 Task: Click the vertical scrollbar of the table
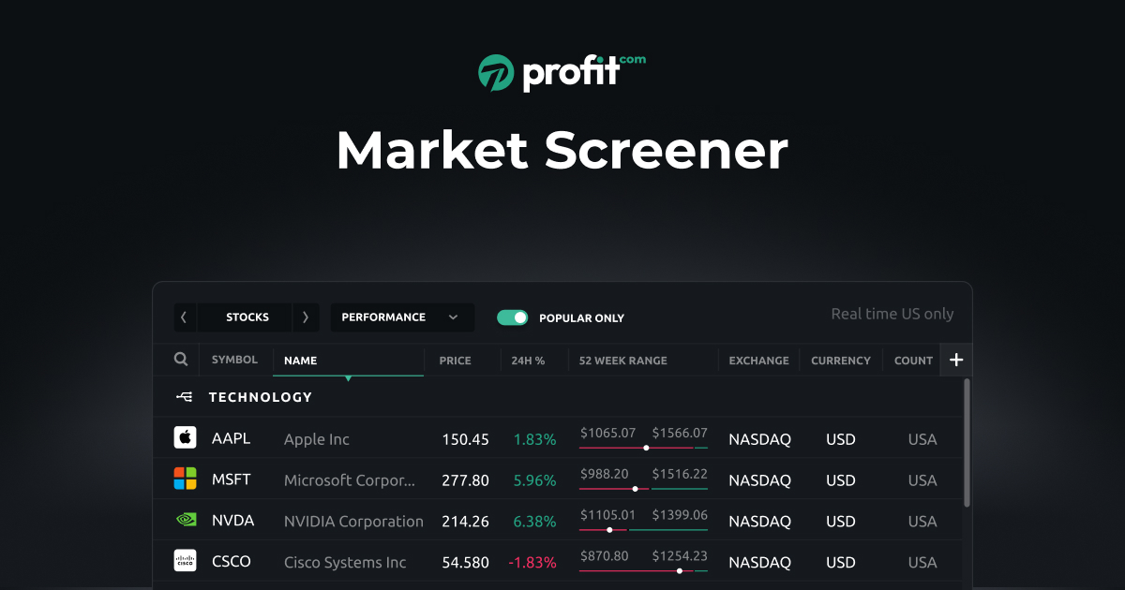967,442
